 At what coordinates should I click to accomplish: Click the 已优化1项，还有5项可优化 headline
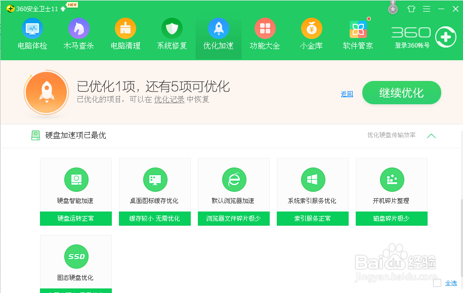pos(153,87)
